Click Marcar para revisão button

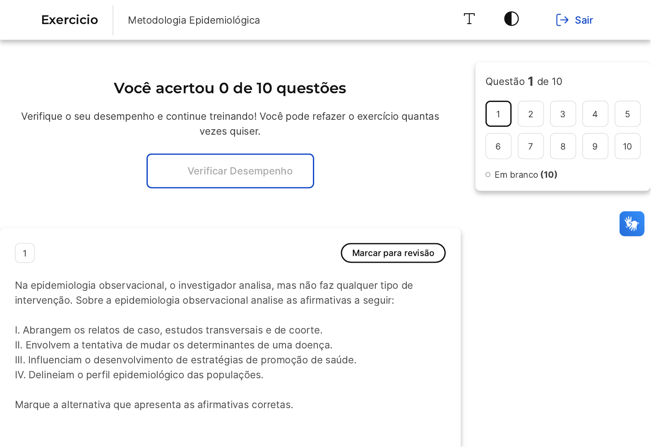[x=393, y=253]
